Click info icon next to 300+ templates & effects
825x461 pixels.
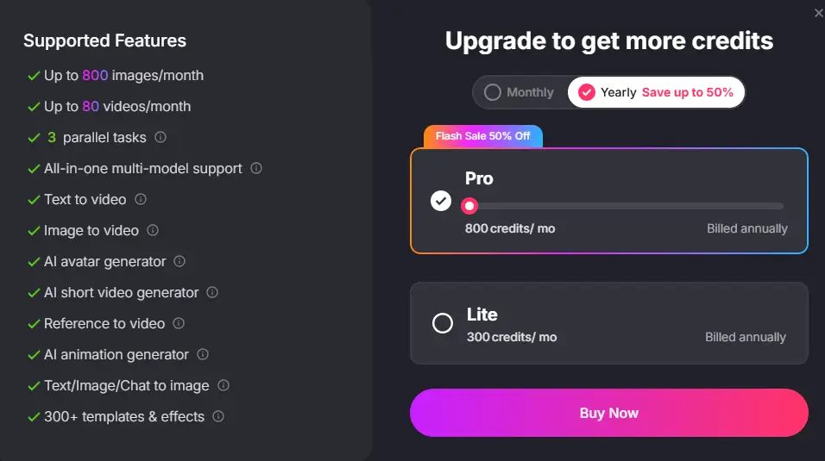click(218, 416)
